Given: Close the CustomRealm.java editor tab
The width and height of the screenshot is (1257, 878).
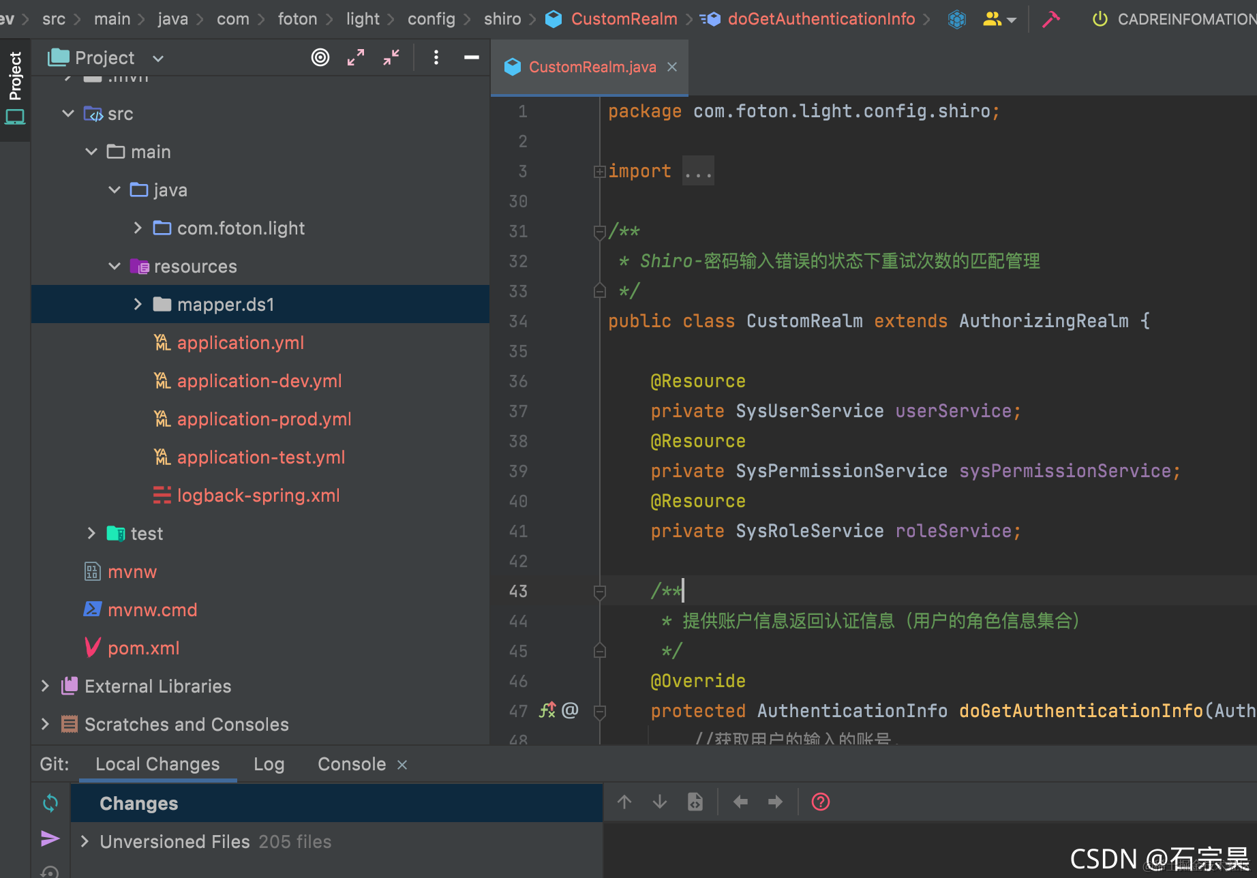Looking at the screenshot, I should [x=672, y=67].
